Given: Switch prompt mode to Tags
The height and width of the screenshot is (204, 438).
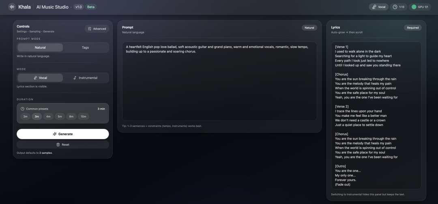Looking at the screenshot, I should (x=86, y=47).
